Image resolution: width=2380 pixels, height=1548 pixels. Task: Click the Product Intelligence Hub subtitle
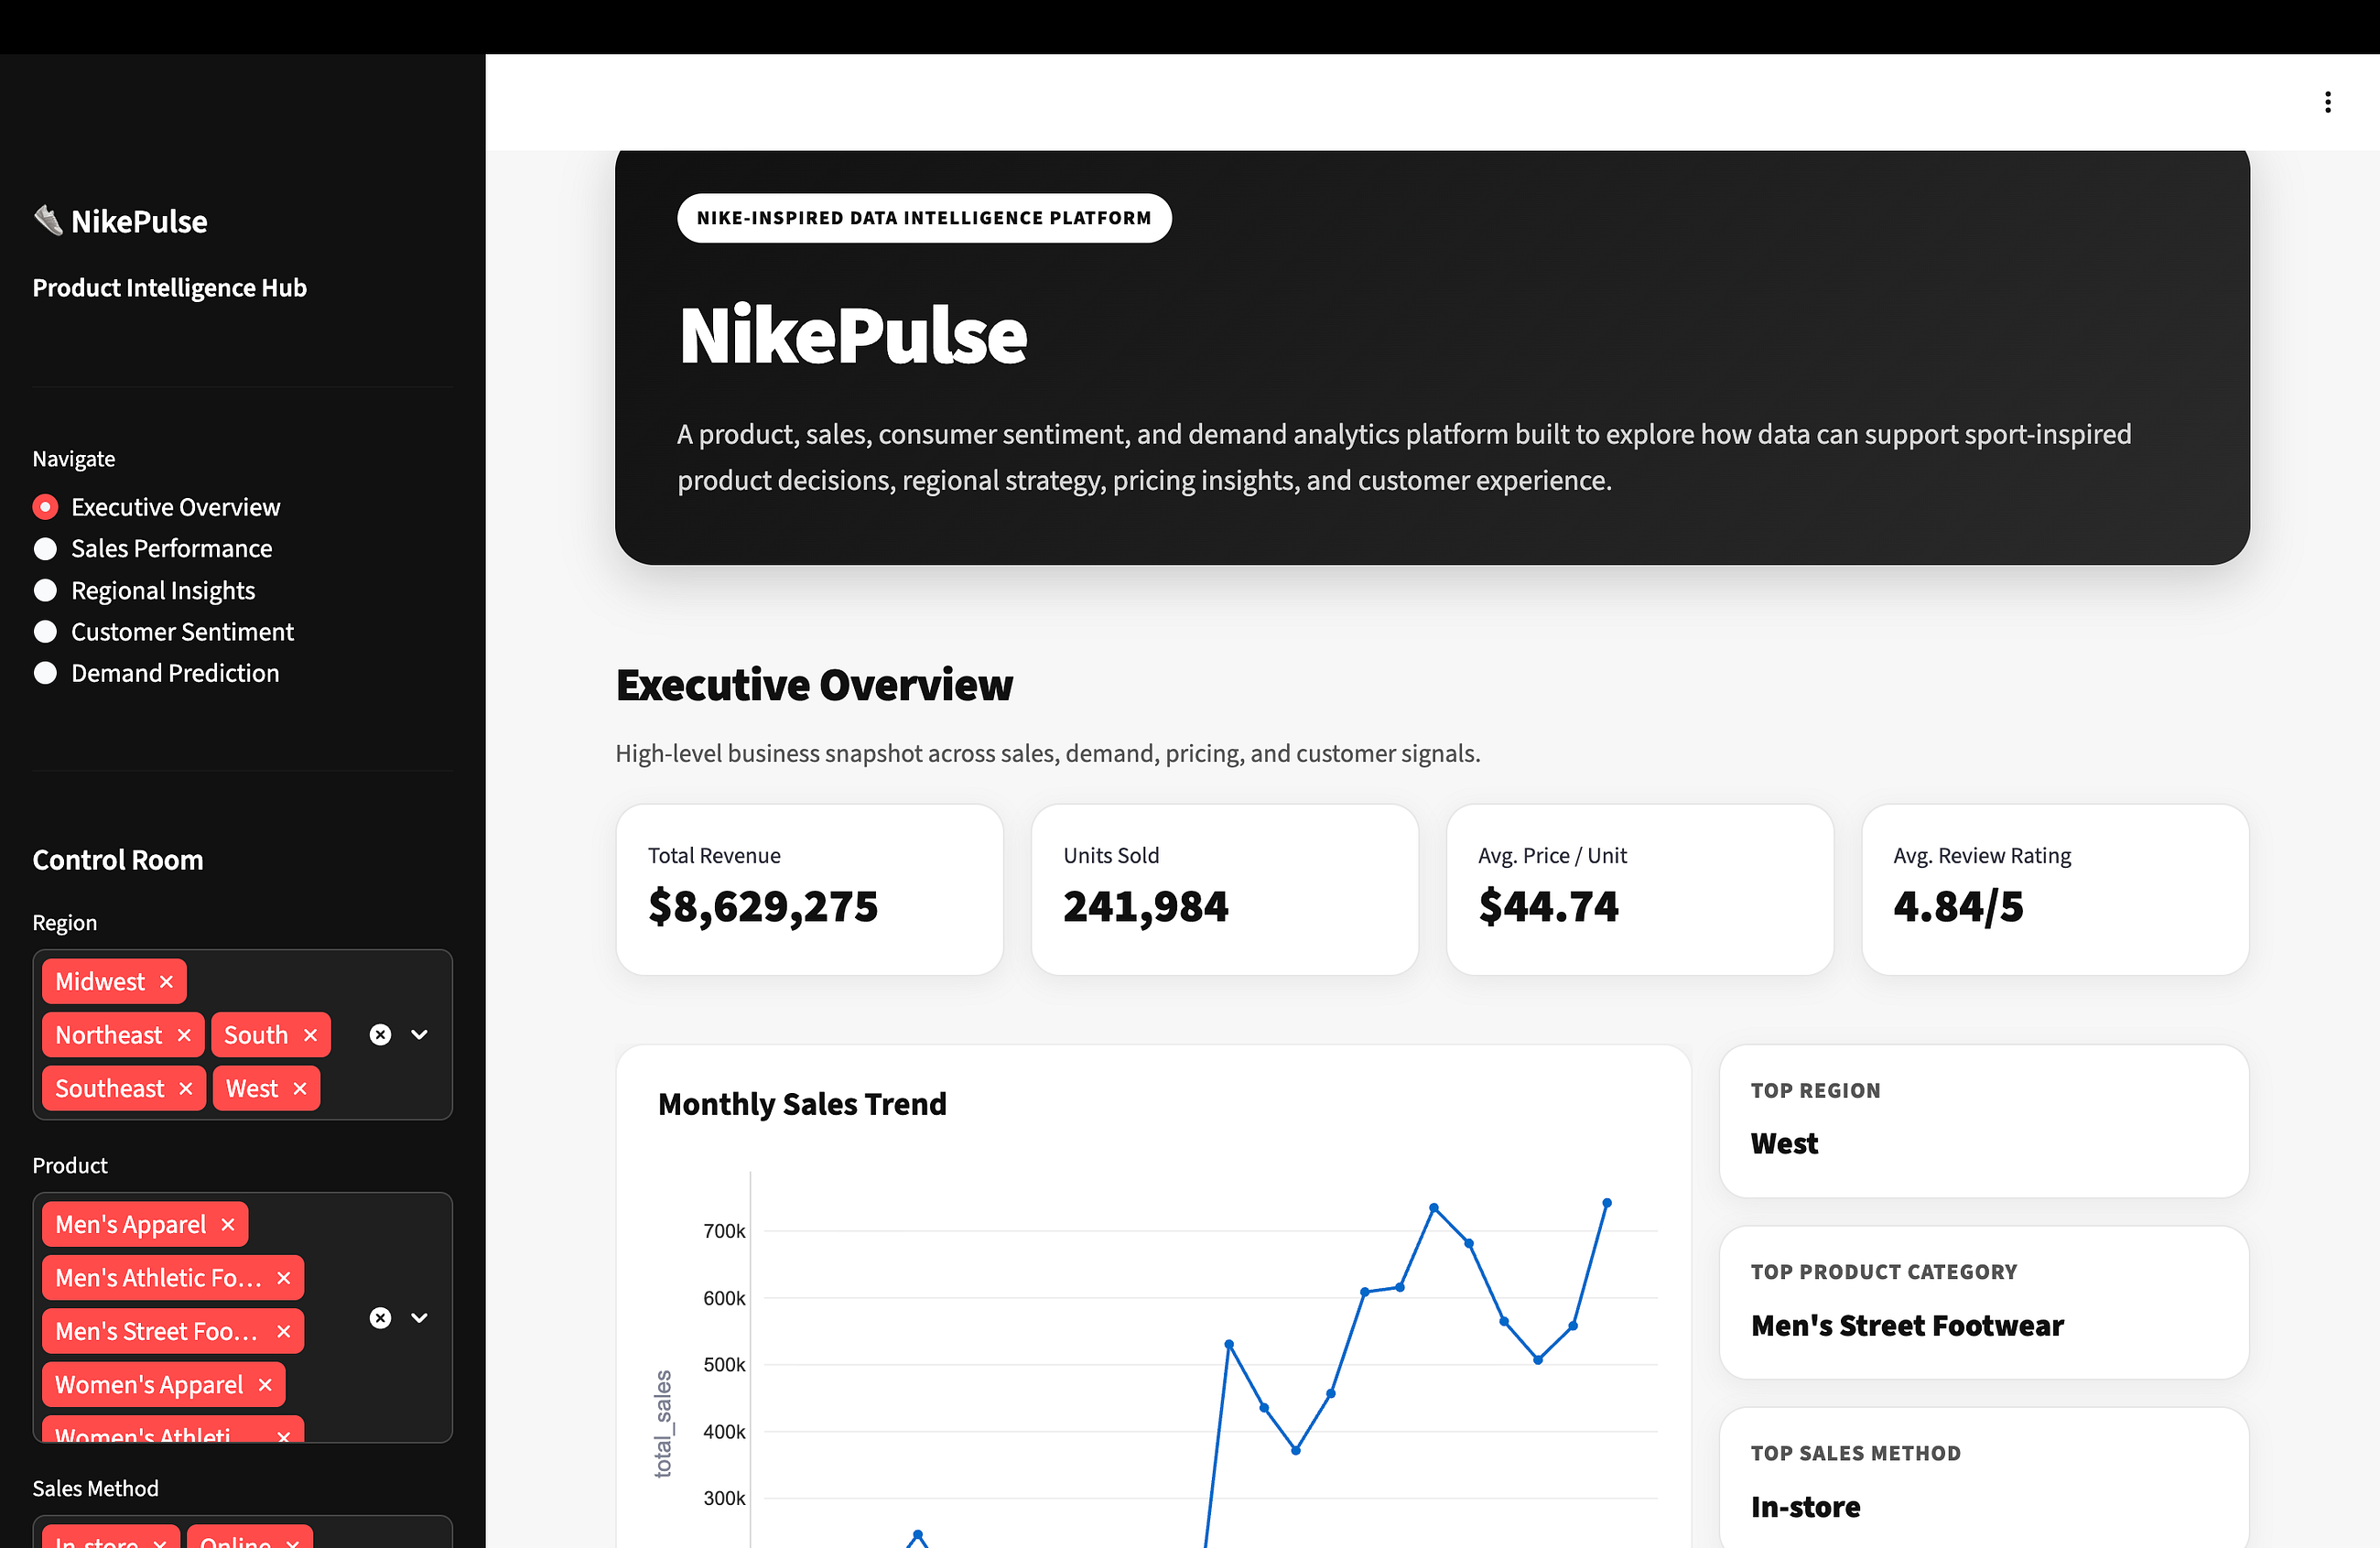(x=169, y=288)
